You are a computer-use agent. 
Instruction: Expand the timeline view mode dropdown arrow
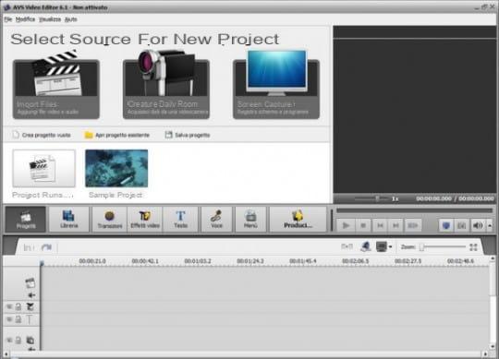pyautogui.click(x=390, y=246)
